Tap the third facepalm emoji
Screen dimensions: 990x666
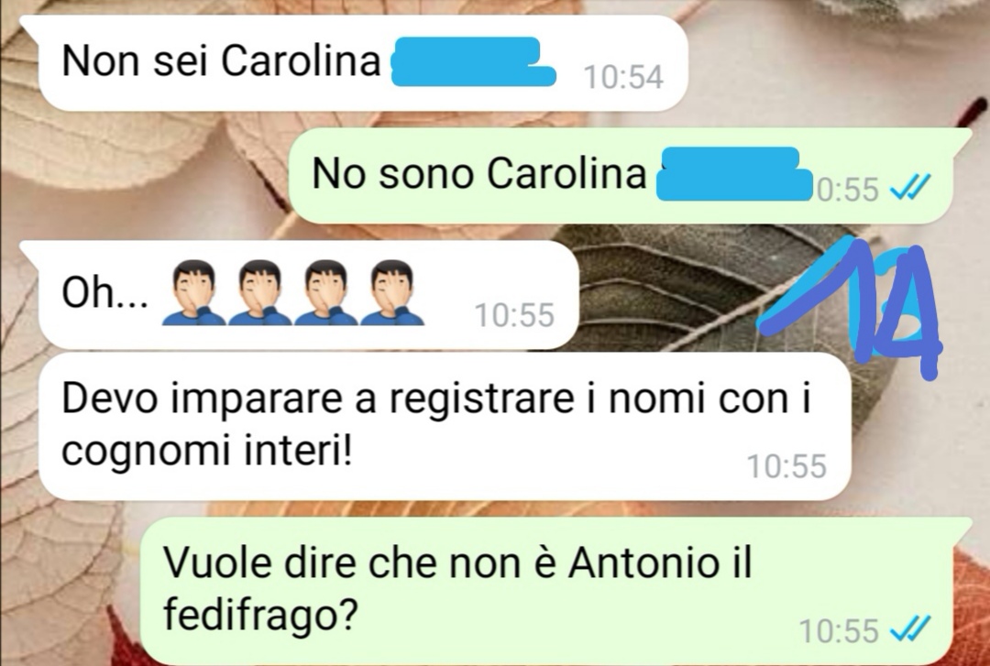326,293
